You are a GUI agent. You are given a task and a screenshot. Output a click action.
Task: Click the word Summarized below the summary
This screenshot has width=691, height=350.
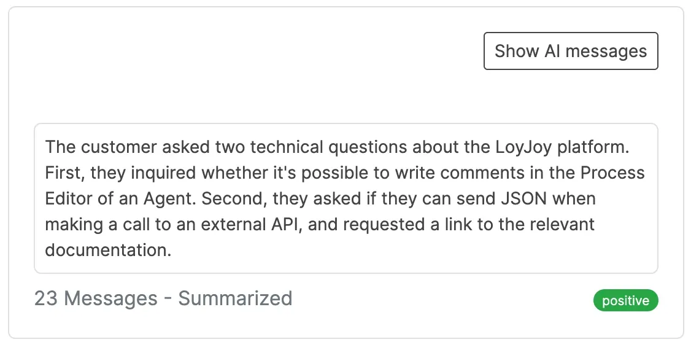[235, 298]
